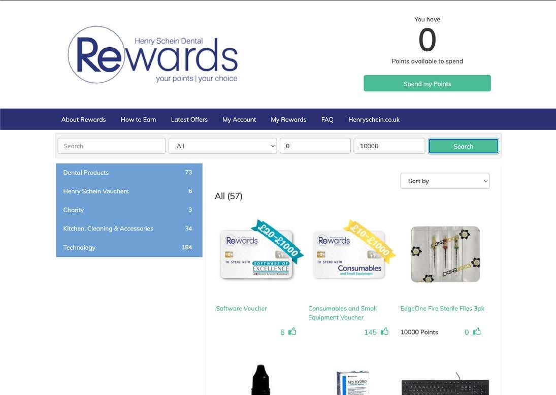Screen dimensions: 556x395
Task: Click the minimum points field showing 0
Action: (x=315, y=146)
